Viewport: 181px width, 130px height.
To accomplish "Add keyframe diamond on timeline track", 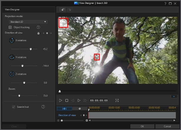I will point(84,115).
